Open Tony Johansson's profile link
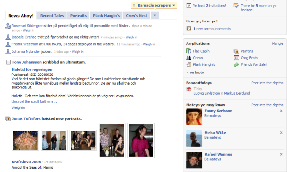Viewport: 287px width, 172px height. [x=27, y=62]
